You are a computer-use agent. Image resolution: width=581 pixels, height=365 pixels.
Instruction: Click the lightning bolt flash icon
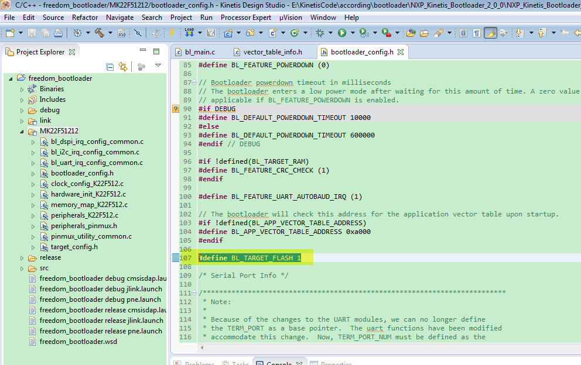(x=172, y=33)
